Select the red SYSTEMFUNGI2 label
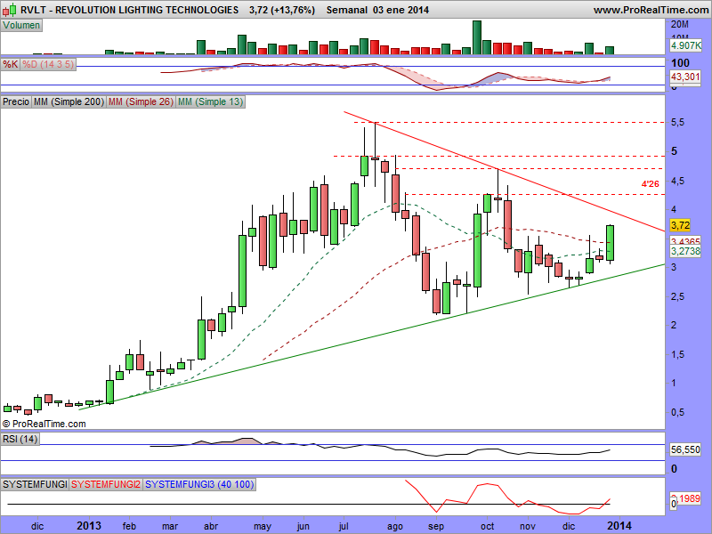 pos(106,484)
